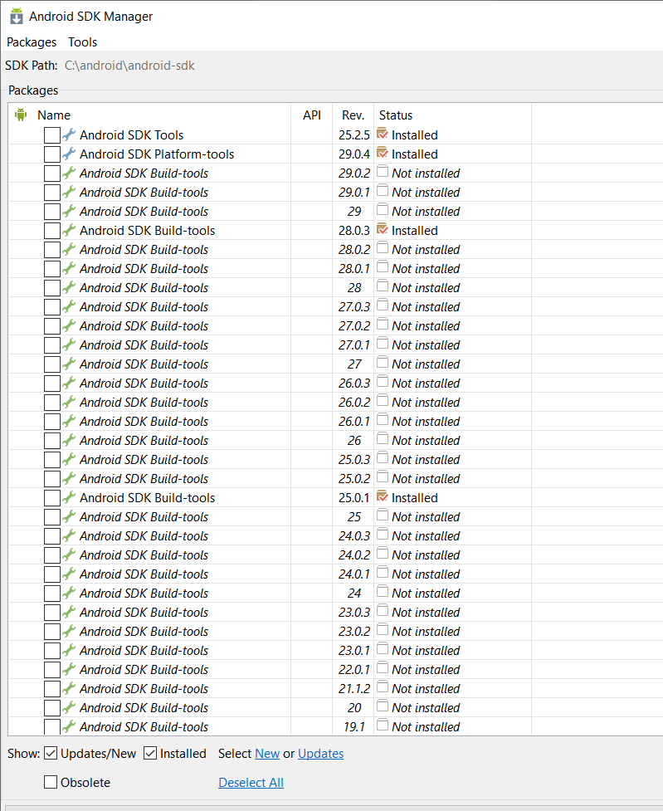This screenshot has height=811, width=663.
Task: Click the SDK Path value C:\android\android-sdk
Action: (129, 66)
